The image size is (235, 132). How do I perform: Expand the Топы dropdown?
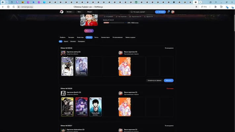(80, 12)
